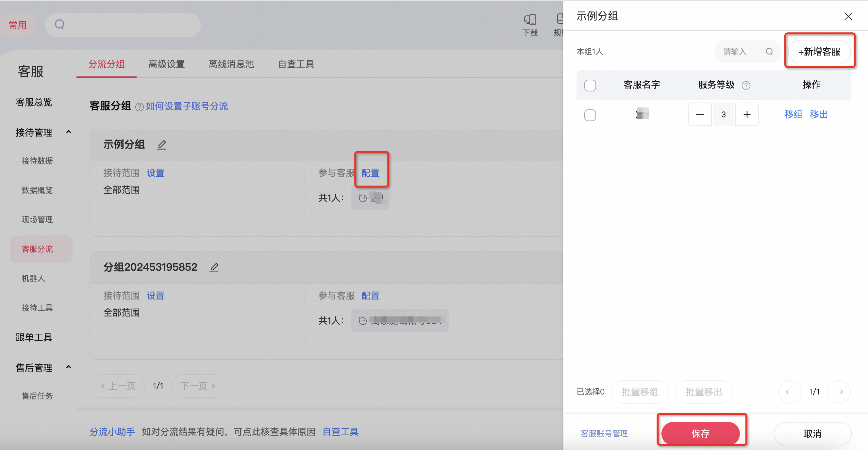Click the 批量移组 button
868x450 pixels.
(640, 392)
